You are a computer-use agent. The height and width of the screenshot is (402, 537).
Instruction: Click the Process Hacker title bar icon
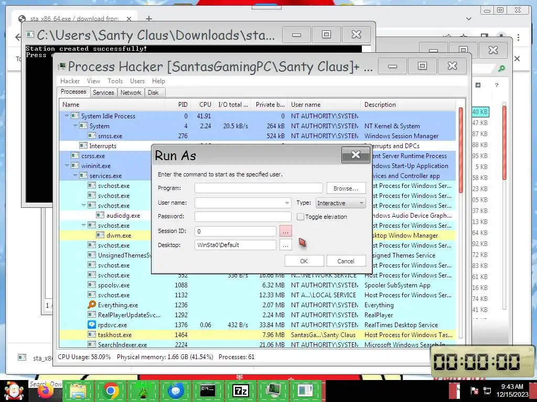(x=62, y=66)
